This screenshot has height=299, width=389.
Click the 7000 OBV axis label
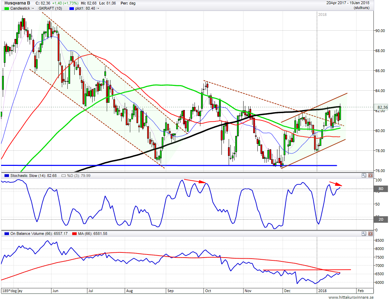point(379,266)
